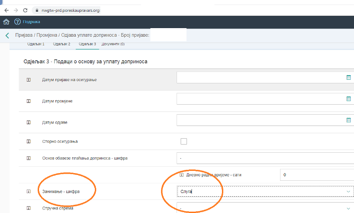
Task: Click the Подршка link in header
Action: 32,22
